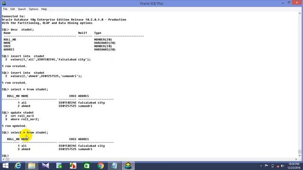Open the Windows Store taskbar icon

tap(87, 166)
